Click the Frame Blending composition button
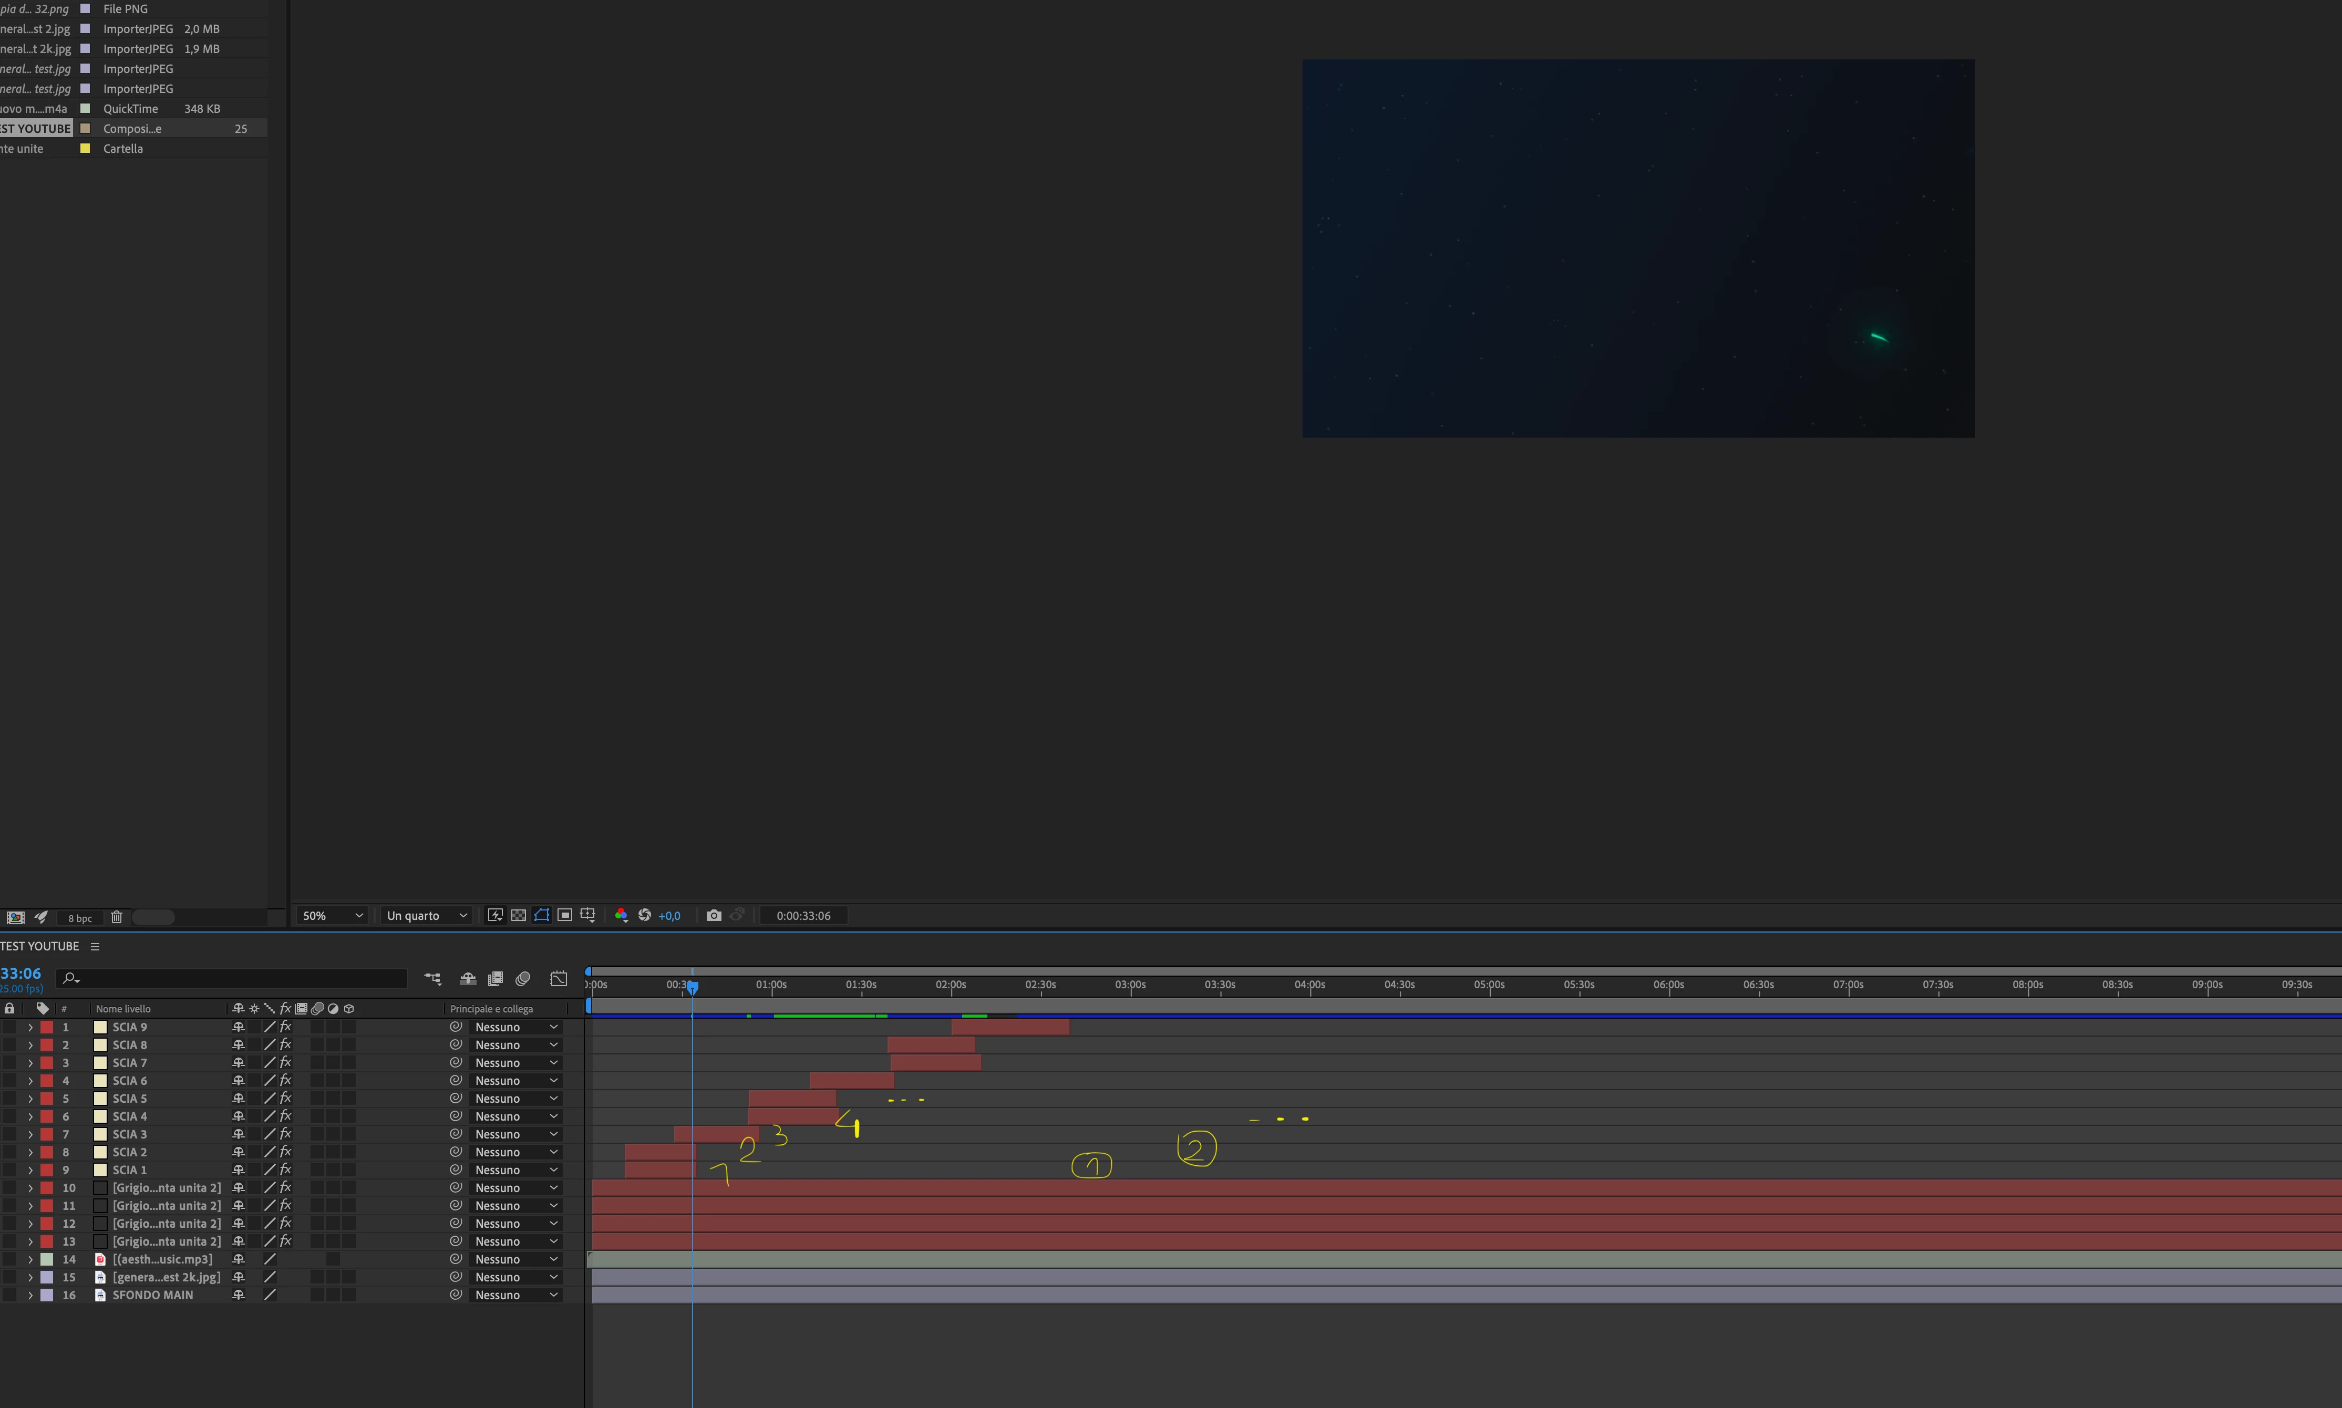Screen dimensions: 2342x1408 point(496,978)
